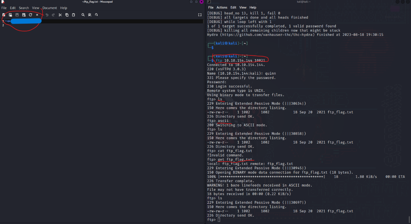
Task: Click 'Using binary mode to transfer files.' line
Action: [x=246, y=95]
